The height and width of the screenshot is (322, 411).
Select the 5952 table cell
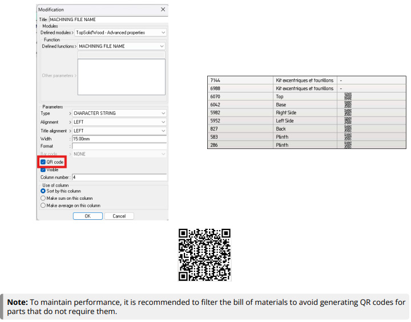tap(240, 120)
